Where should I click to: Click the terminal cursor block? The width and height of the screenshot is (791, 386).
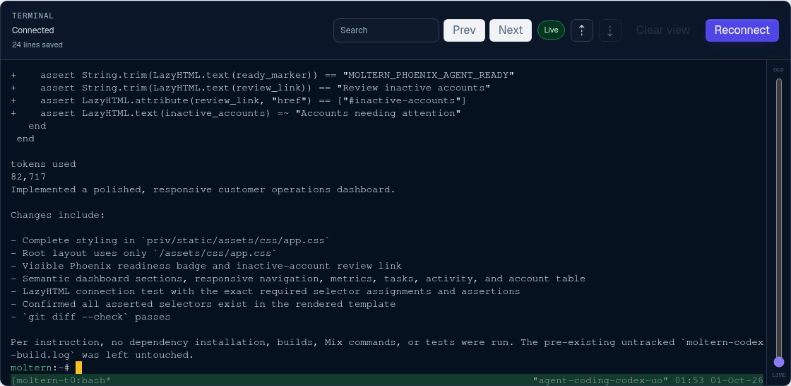[x=78, y=368]
